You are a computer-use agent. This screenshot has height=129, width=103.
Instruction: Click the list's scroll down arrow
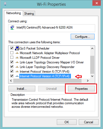92,76
